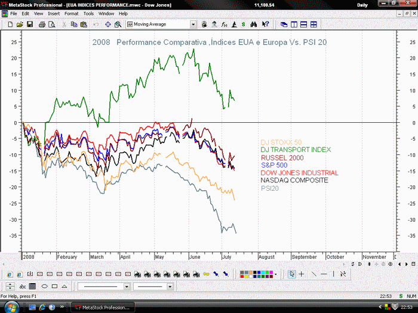This screenshot has width=418, height=313.
Task: Click the DJ TRANSPORT INDEX legend label
Action: click(x=296, y=150)
